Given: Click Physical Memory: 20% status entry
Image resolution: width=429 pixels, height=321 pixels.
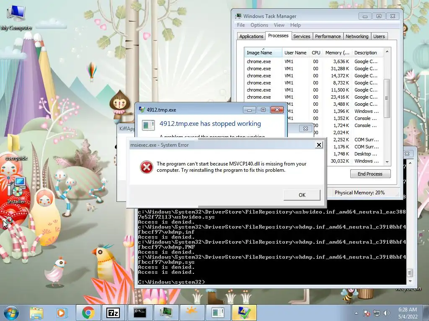Looking at the screenshot, I should coord(359,193).
